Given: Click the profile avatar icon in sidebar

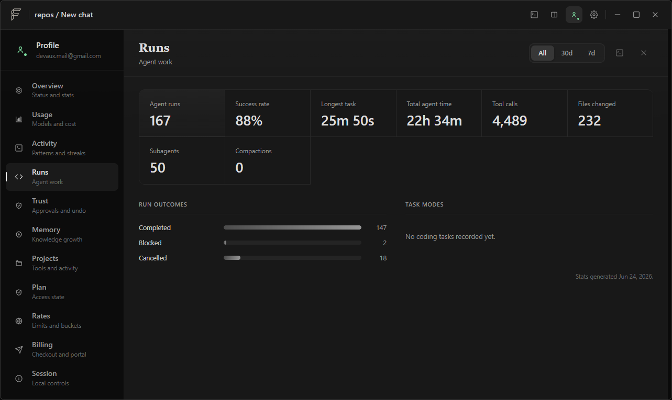Looking at the screenshot, I should [x=21, y=50].
